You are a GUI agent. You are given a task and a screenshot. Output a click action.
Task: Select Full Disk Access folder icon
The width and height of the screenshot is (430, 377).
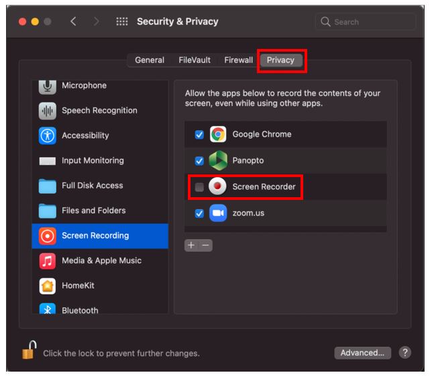point(48,186)
